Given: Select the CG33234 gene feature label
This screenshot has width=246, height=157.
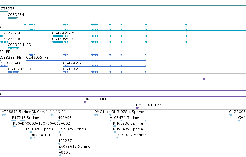Looking at the screenshot, I should 16,14.
